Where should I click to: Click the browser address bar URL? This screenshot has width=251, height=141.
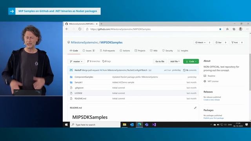(120, 29)
